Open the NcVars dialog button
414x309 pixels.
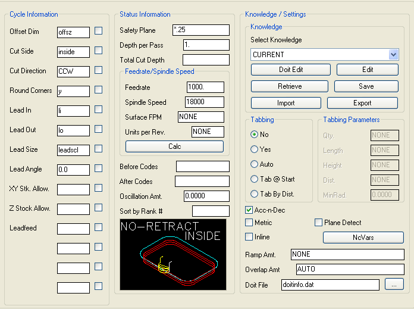click(x=363, y=238)
